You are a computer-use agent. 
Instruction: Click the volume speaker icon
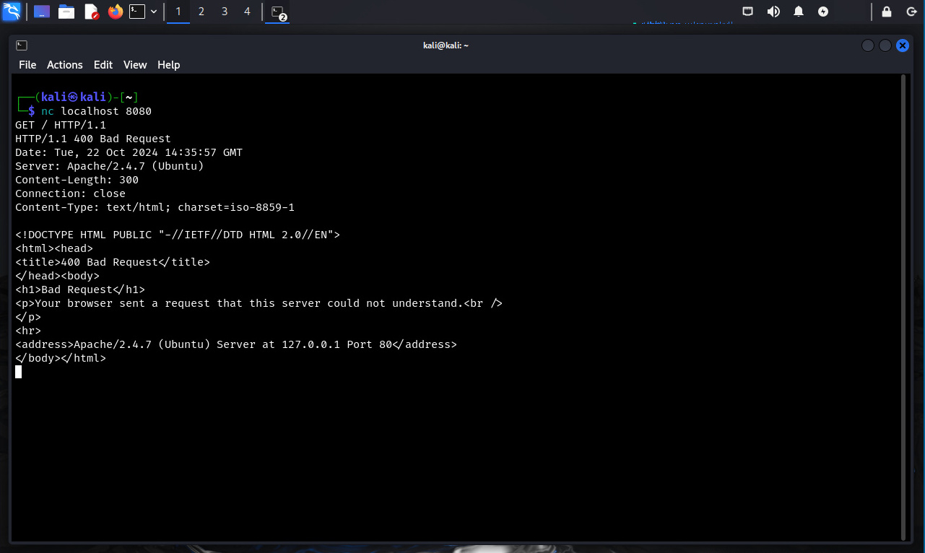coord(773,12)
